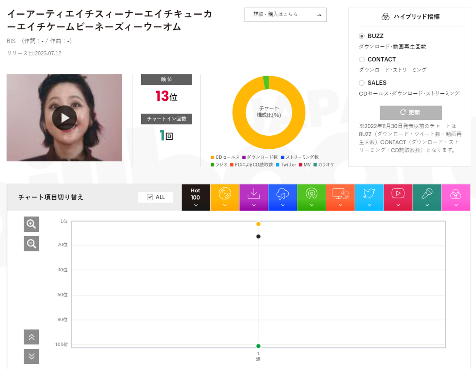The width and height of the screenshot is (476, 369).
Task: Select the SALES hybrid indicator
Action: click(x=361, y=83)
